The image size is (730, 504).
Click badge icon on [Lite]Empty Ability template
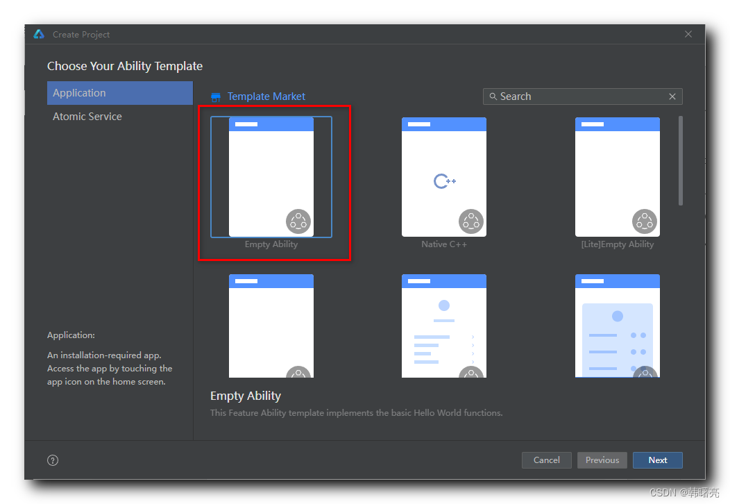click(645, 221)
